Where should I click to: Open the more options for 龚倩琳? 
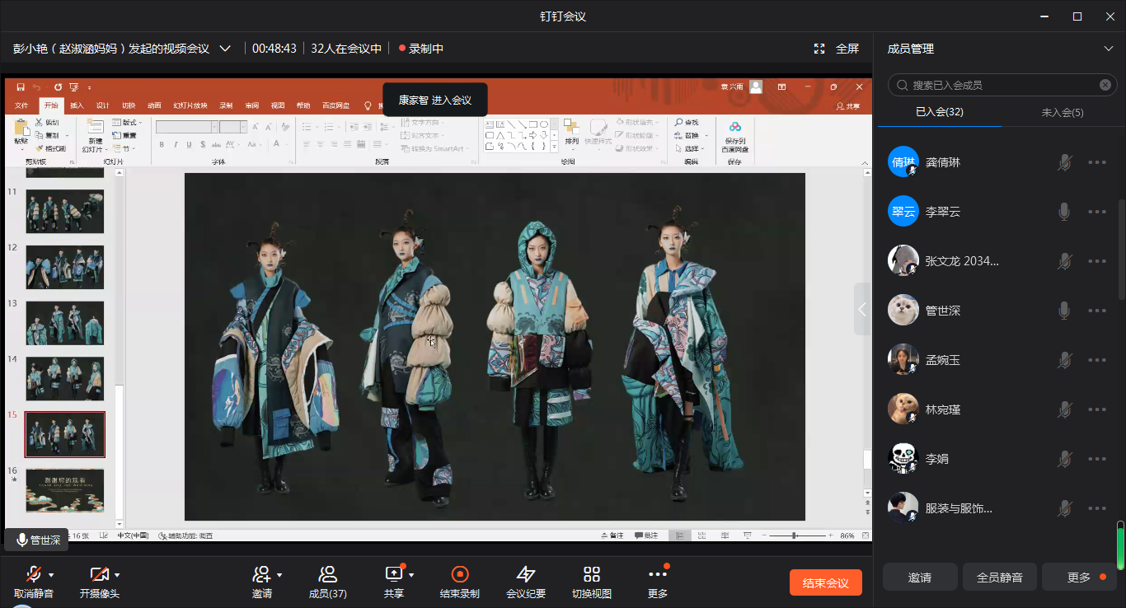(x=1096, y=162)
